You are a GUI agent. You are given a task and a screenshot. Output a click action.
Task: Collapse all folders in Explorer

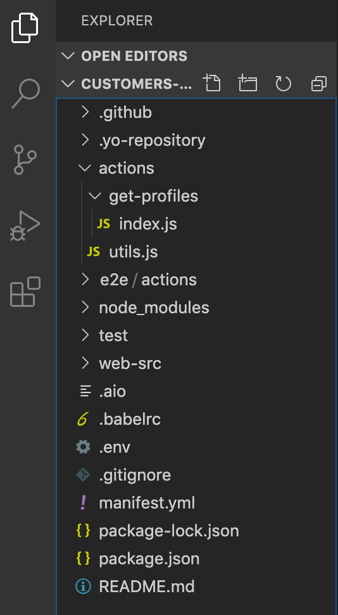pos(319,84)
